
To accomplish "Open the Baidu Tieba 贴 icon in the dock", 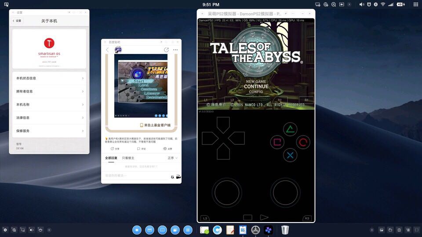I will pyautogui.click(x=243, y=230).
